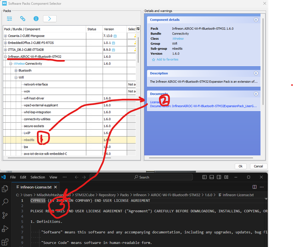Click the details panel vertical scrollbar

tap(263, 61)
